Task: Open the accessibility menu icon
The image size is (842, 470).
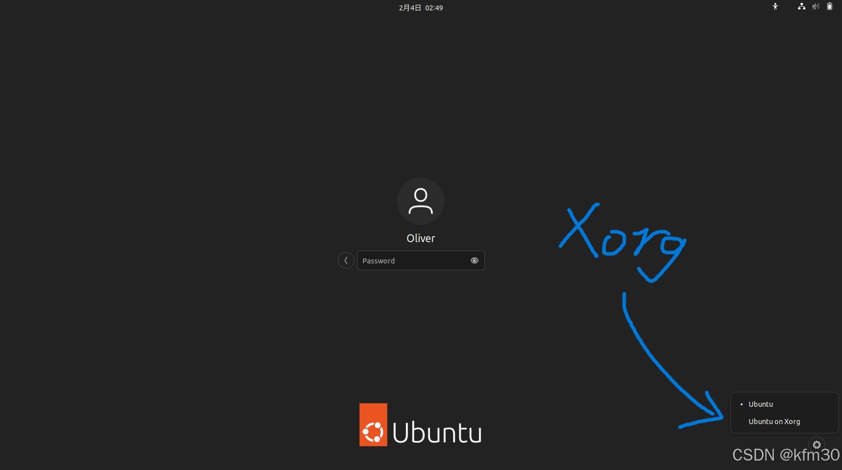Action: [775, 7]
